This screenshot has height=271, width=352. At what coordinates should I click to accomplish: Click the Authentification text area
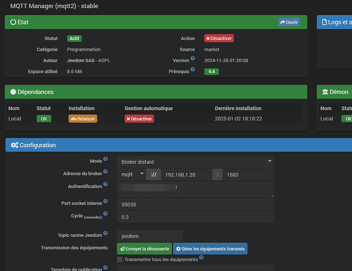(195, 190)
